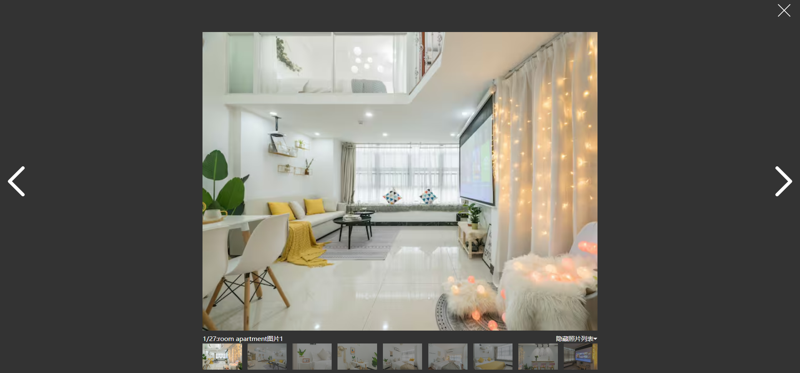
Task: View fourth thumbnail with the hanging straw hat
Action: [x=357, y=356]
